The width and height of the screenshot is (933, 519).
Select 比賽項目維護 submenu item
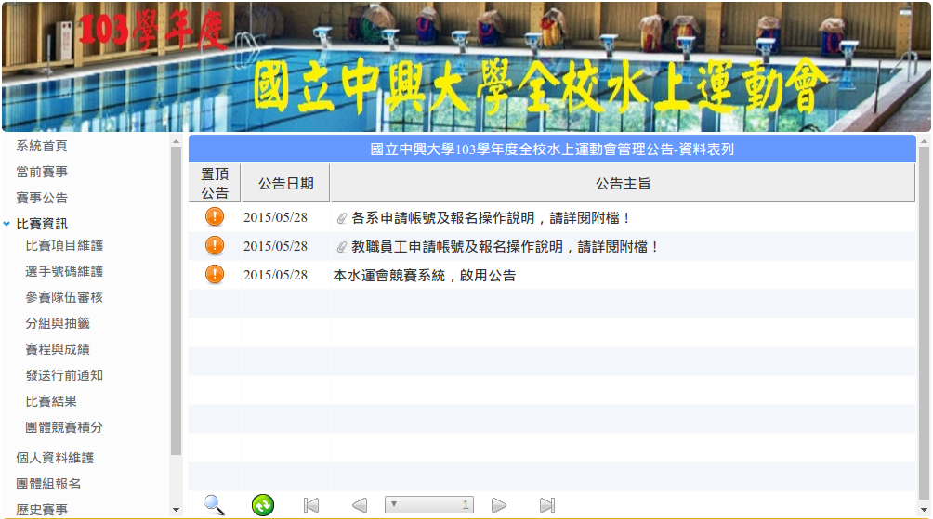click(x=64, y=245)
